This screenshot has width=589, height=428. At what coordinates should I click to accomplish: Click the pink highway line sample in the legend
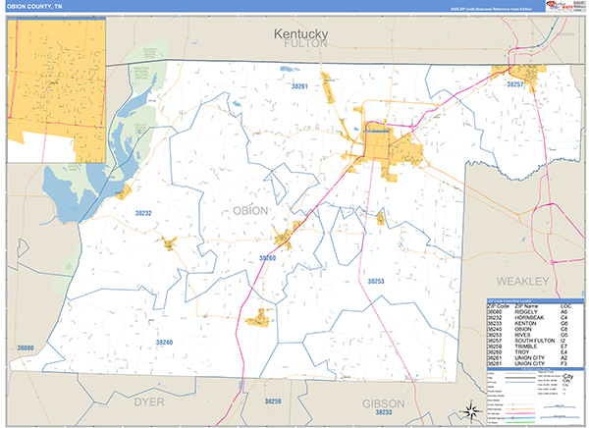(520, 413)
